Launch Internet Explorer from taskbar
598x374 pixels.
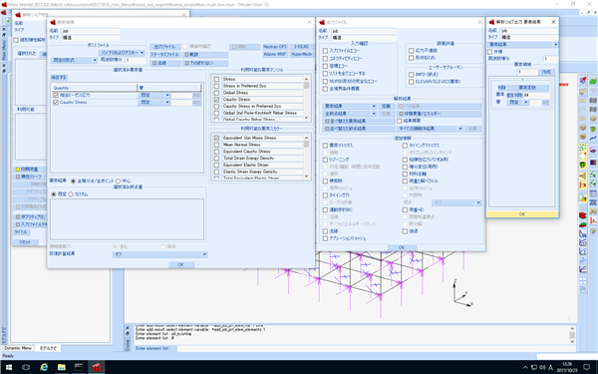tap(44, 367)
